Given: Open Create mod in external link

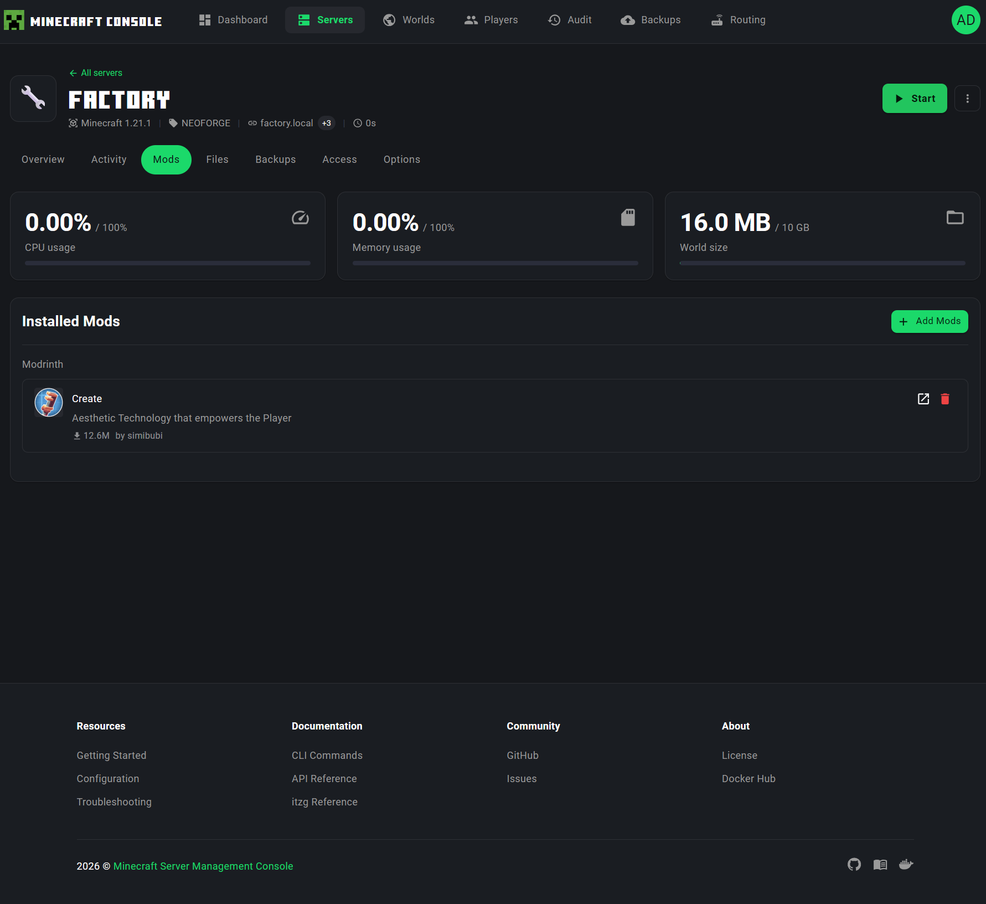Looking at the screenshot, I should [x=923, y=399].
